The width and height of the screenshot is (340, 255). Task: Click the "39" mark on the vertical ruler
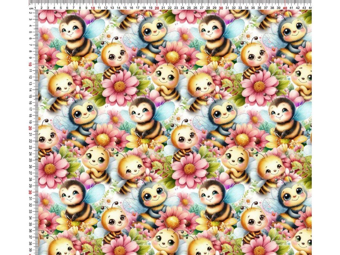[x=30, y=250]
